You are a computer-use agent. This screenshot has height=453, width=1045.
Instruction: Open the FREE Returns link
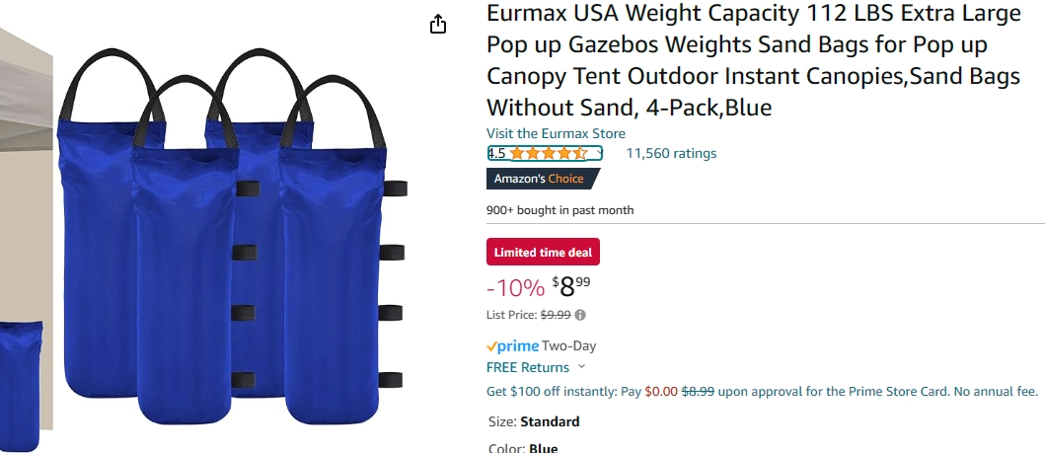click(x=528, y=367)
